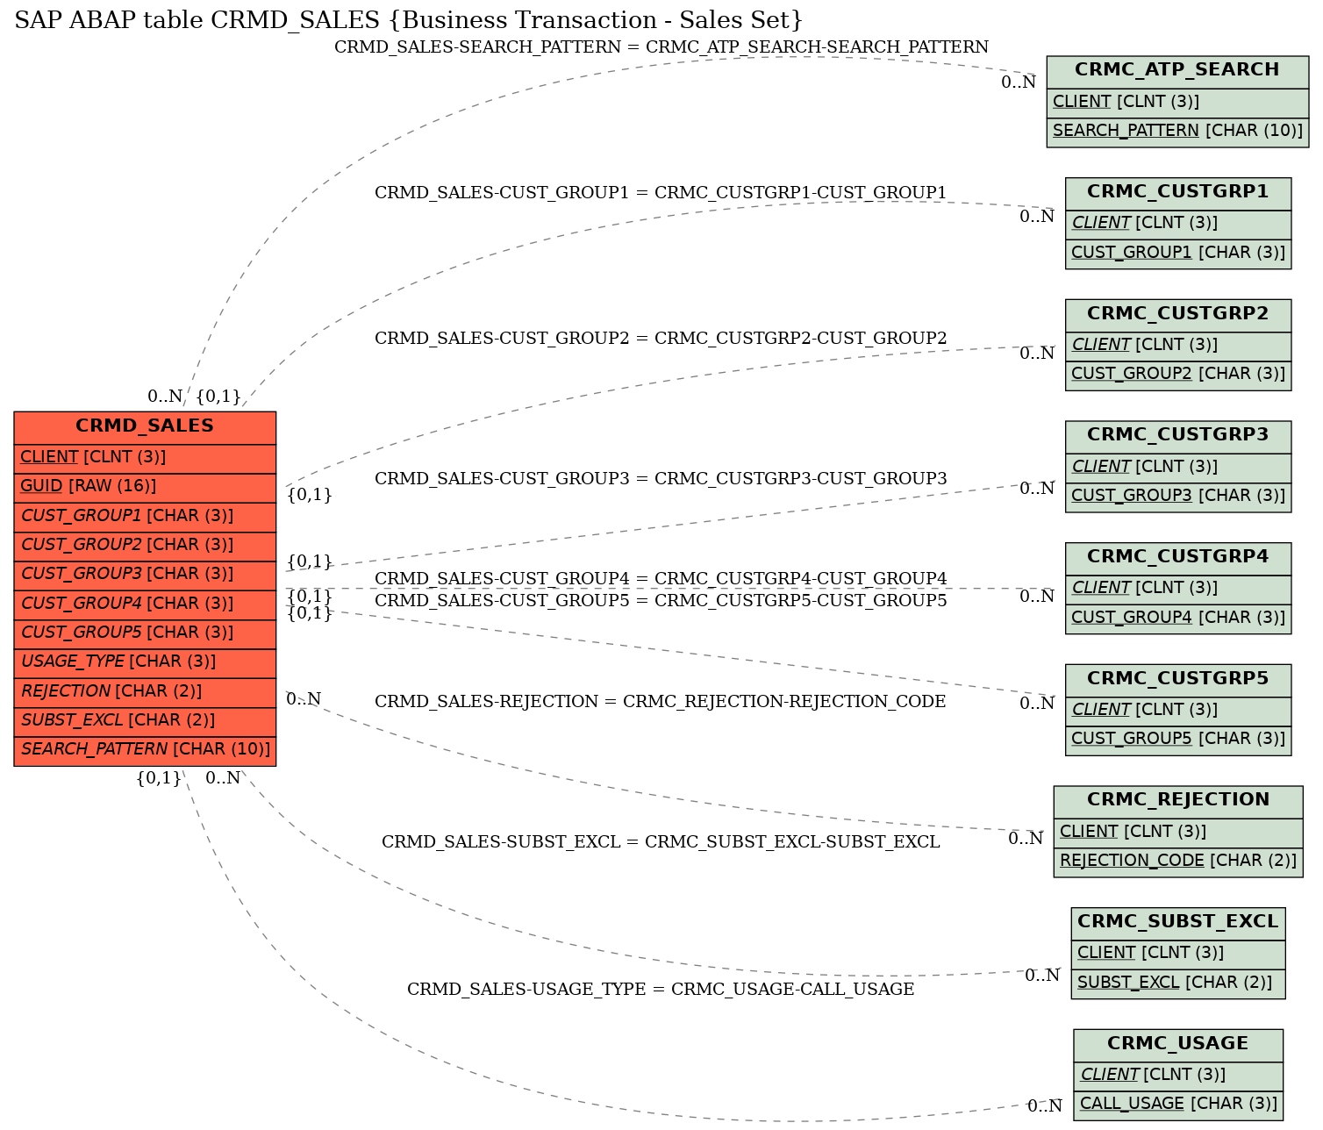Click CUST_GROUP4 field in CRMC_CUSTGRP4
Image resolution: width=1323 pixels, height=1130 pixels.
coord(1178,619)
